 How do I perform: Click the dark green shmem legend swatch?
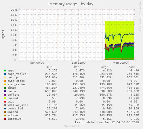coord(5,88)
